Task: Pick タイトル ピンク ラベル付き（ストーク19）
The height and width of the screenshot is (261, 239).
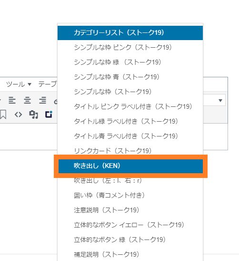Action: coord(130,106)
